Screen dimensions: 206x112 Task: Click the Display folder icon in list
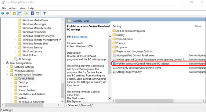[114, 35]
